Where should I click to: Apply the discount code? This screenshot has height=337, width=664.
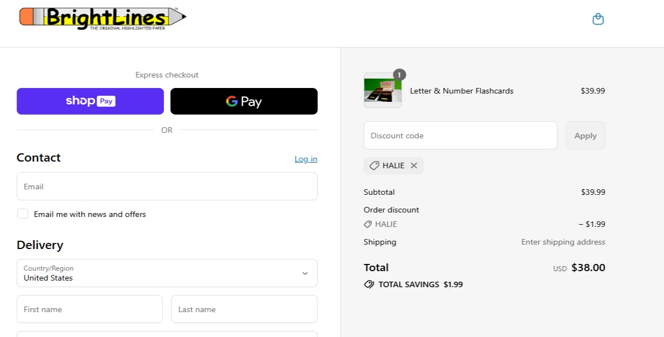[585, 136]
